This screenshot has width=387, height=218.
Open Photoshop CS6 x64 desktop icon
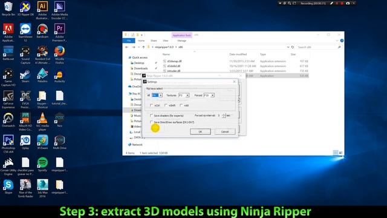[8, 144]
